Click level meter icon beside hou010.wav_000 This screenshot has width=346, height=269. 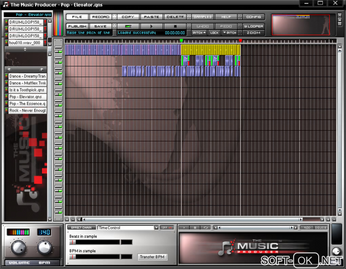coord(6,43)
